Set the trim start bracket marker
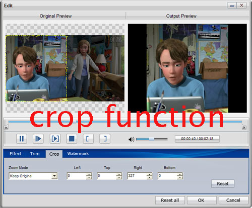This screenshot has height=208, width=252. (88, 139)
